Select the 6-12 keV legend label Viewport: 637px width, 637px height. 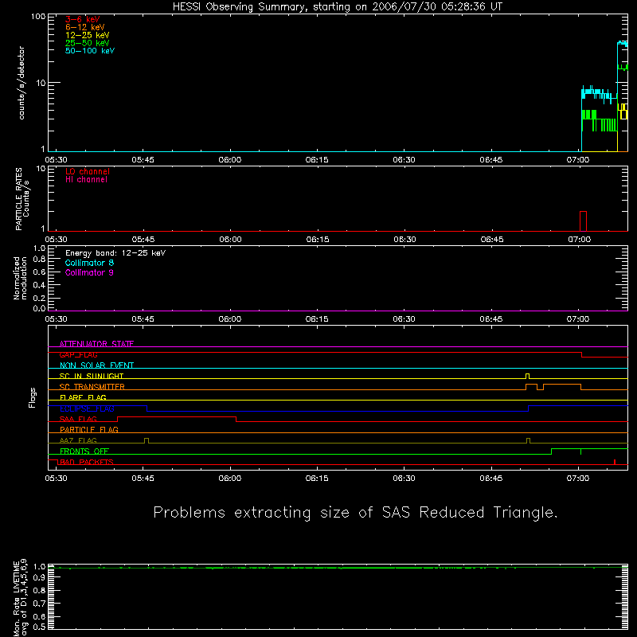pyautogui.click(x=85, y=27)
